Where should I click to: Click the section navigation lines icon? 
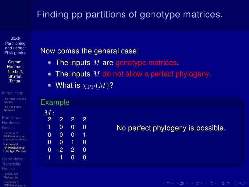(x=211, y=183)
